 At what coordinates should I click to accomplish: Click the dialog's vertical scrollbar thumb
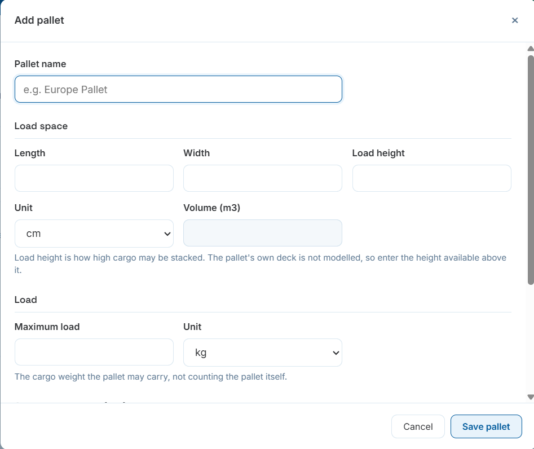pos(531,170)
